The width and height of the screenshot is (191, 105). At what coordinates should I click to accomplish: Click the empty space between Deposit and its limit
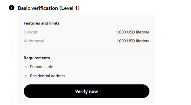click(77, 32)
